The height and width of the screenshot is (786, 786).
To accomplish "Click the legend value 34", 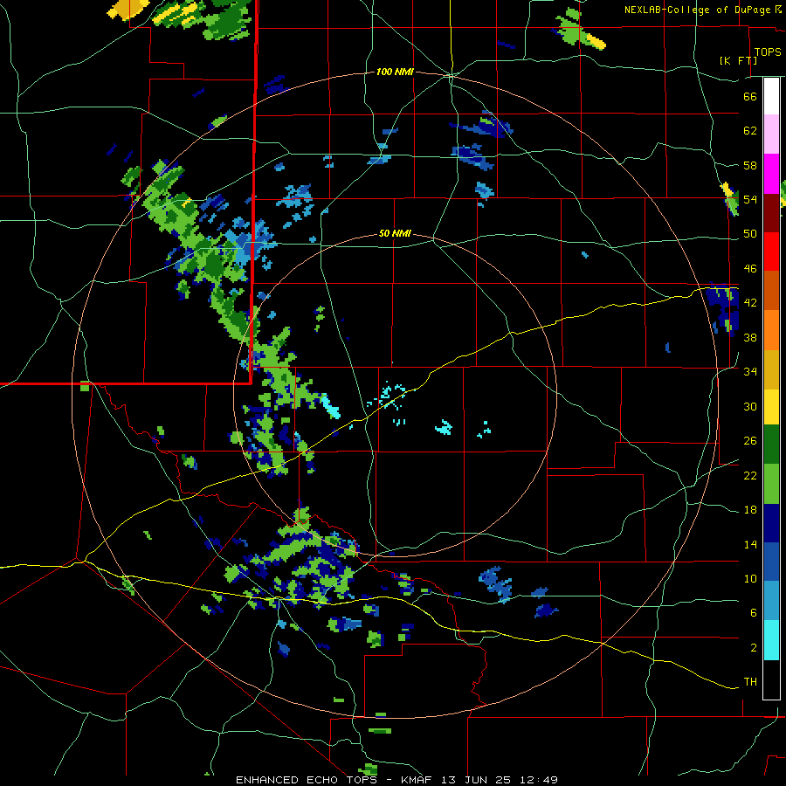I will (x=750, y=372).
